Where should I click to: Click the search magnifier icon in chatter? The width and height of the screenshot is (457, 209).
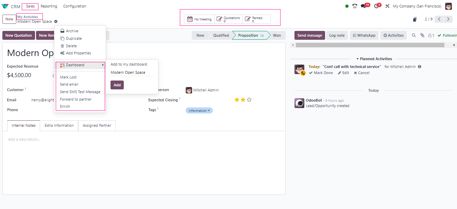(x=414, y=35)
